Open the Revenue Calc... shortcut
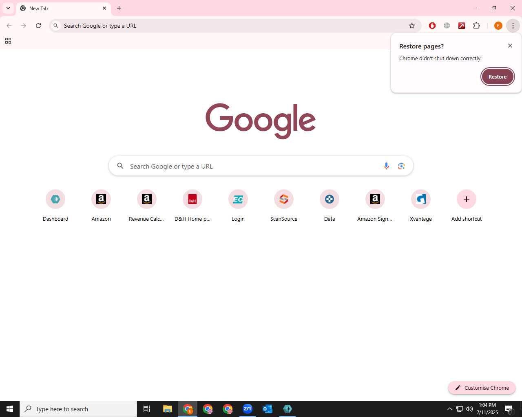This screenshot has width=522, height=417. coord(147,206)
